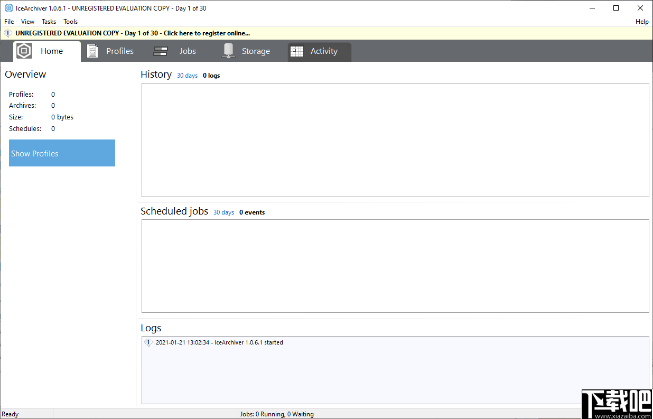Image resolution: width=653 pixels, height=419 pixels.
Task: Click the History 30 days link
Action: pyautogui.click(x=187, y=76)
